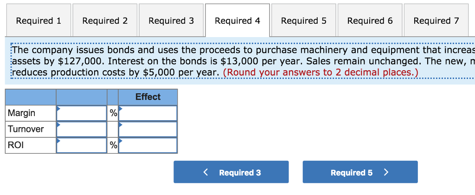
Task: Switch to the Required 1 tab
Action: tap(39, 21)
